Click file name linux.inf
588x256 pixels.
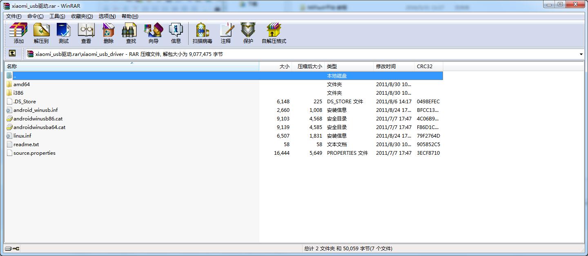click(22, 136)
